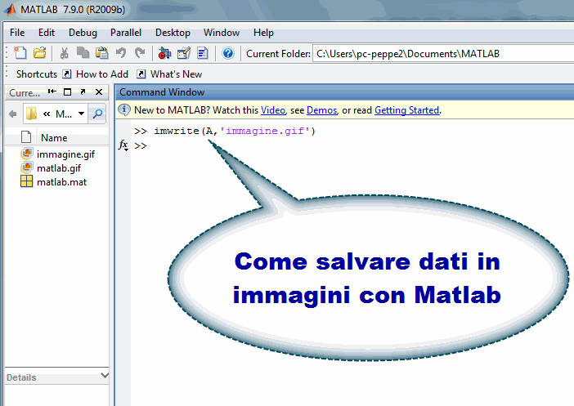Image resolution: width=574 pixels, height=406 pixels.
Task: Select matlab.mat file name
Action: point(61,182)
